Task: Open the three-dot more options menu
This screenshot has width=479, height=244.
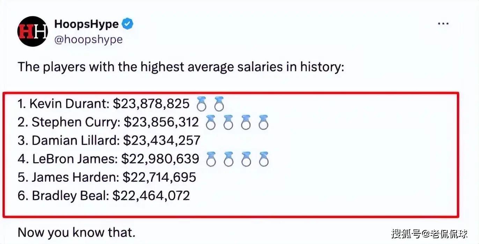Action: click(x=443, y=24)
